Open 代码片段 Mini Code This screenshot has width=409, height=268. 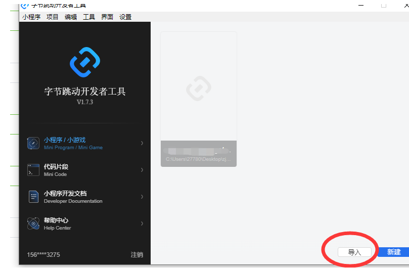(56, 170)
